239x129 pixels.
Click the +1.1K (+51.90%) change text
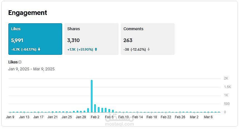click(80, 50)
